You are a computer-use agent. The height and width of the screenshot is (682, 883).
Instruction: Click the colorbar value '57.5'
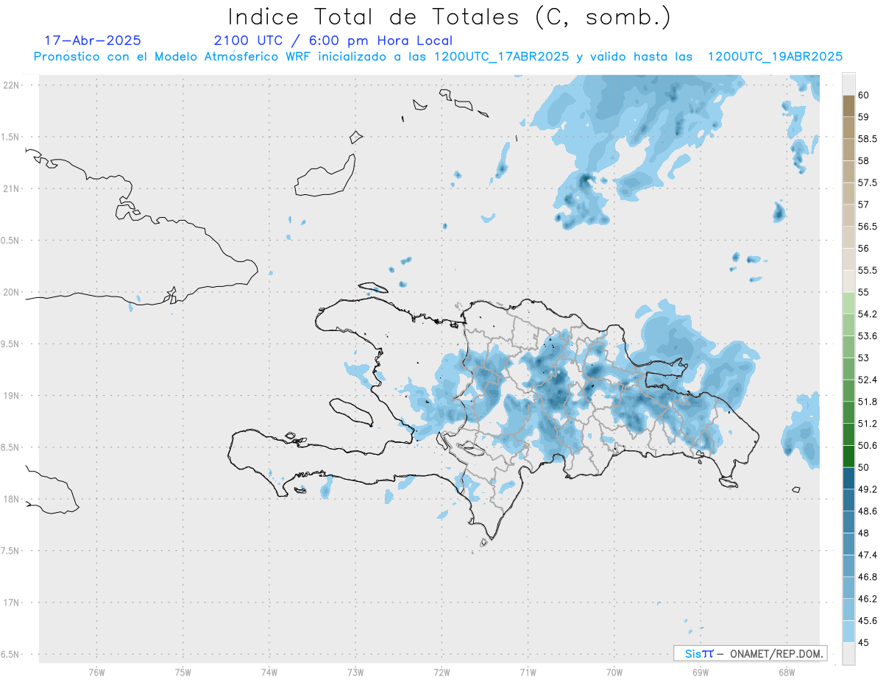868,182
